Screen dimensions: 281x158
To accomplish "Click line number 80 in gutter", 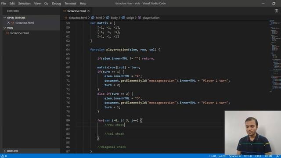I will [68, 120].
